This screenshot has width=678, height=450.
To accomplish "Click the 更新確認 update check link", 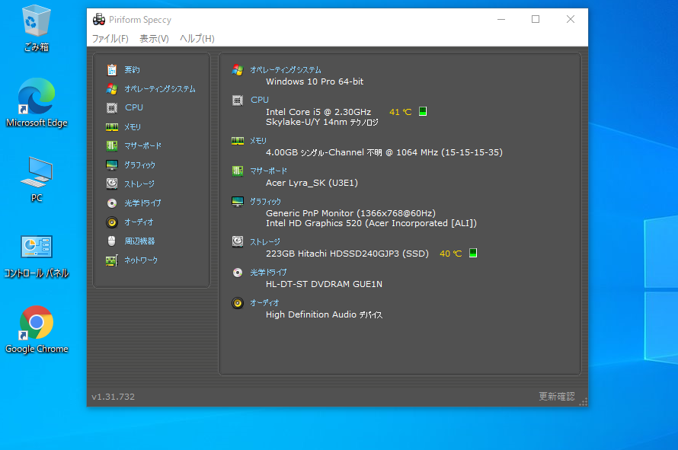I will pos(557,397).
